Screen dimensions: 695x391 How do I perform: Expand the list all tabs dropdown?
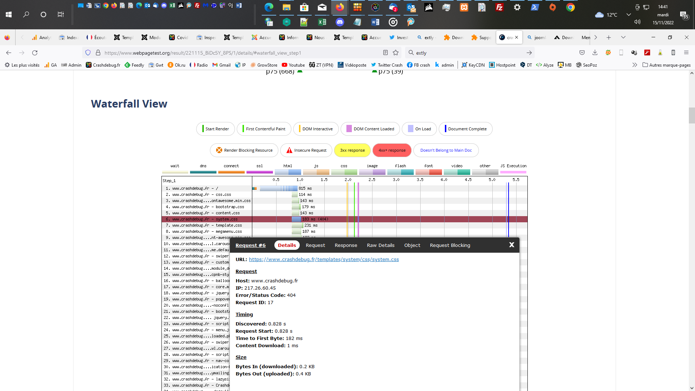pos(623,37)
